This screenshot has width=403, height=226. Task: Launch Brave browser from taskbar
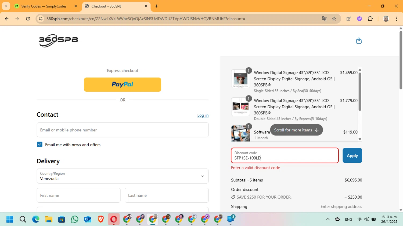pyautogui.click(x=101, y=220)
